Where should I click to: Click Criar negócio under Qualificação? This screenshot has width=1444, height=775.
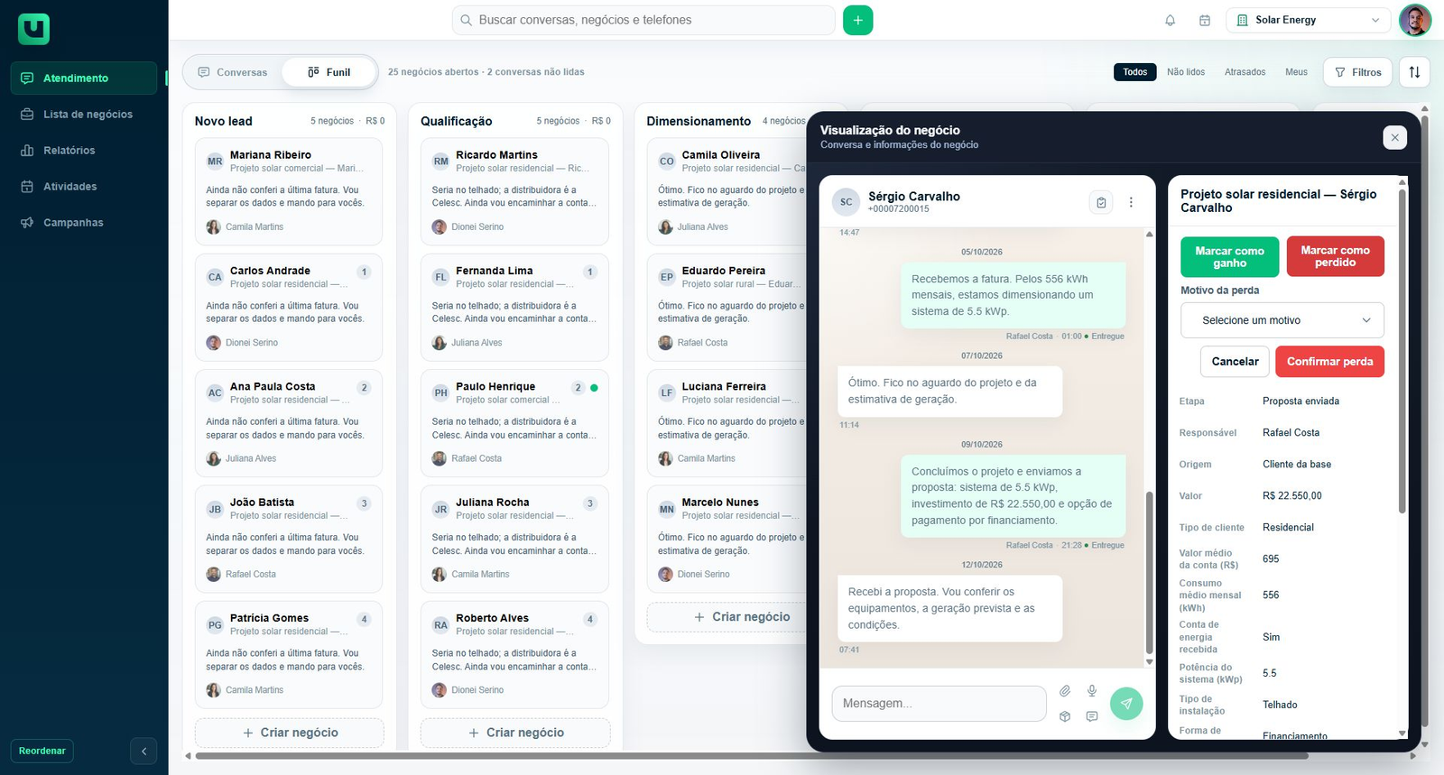[x=515, y=733]
